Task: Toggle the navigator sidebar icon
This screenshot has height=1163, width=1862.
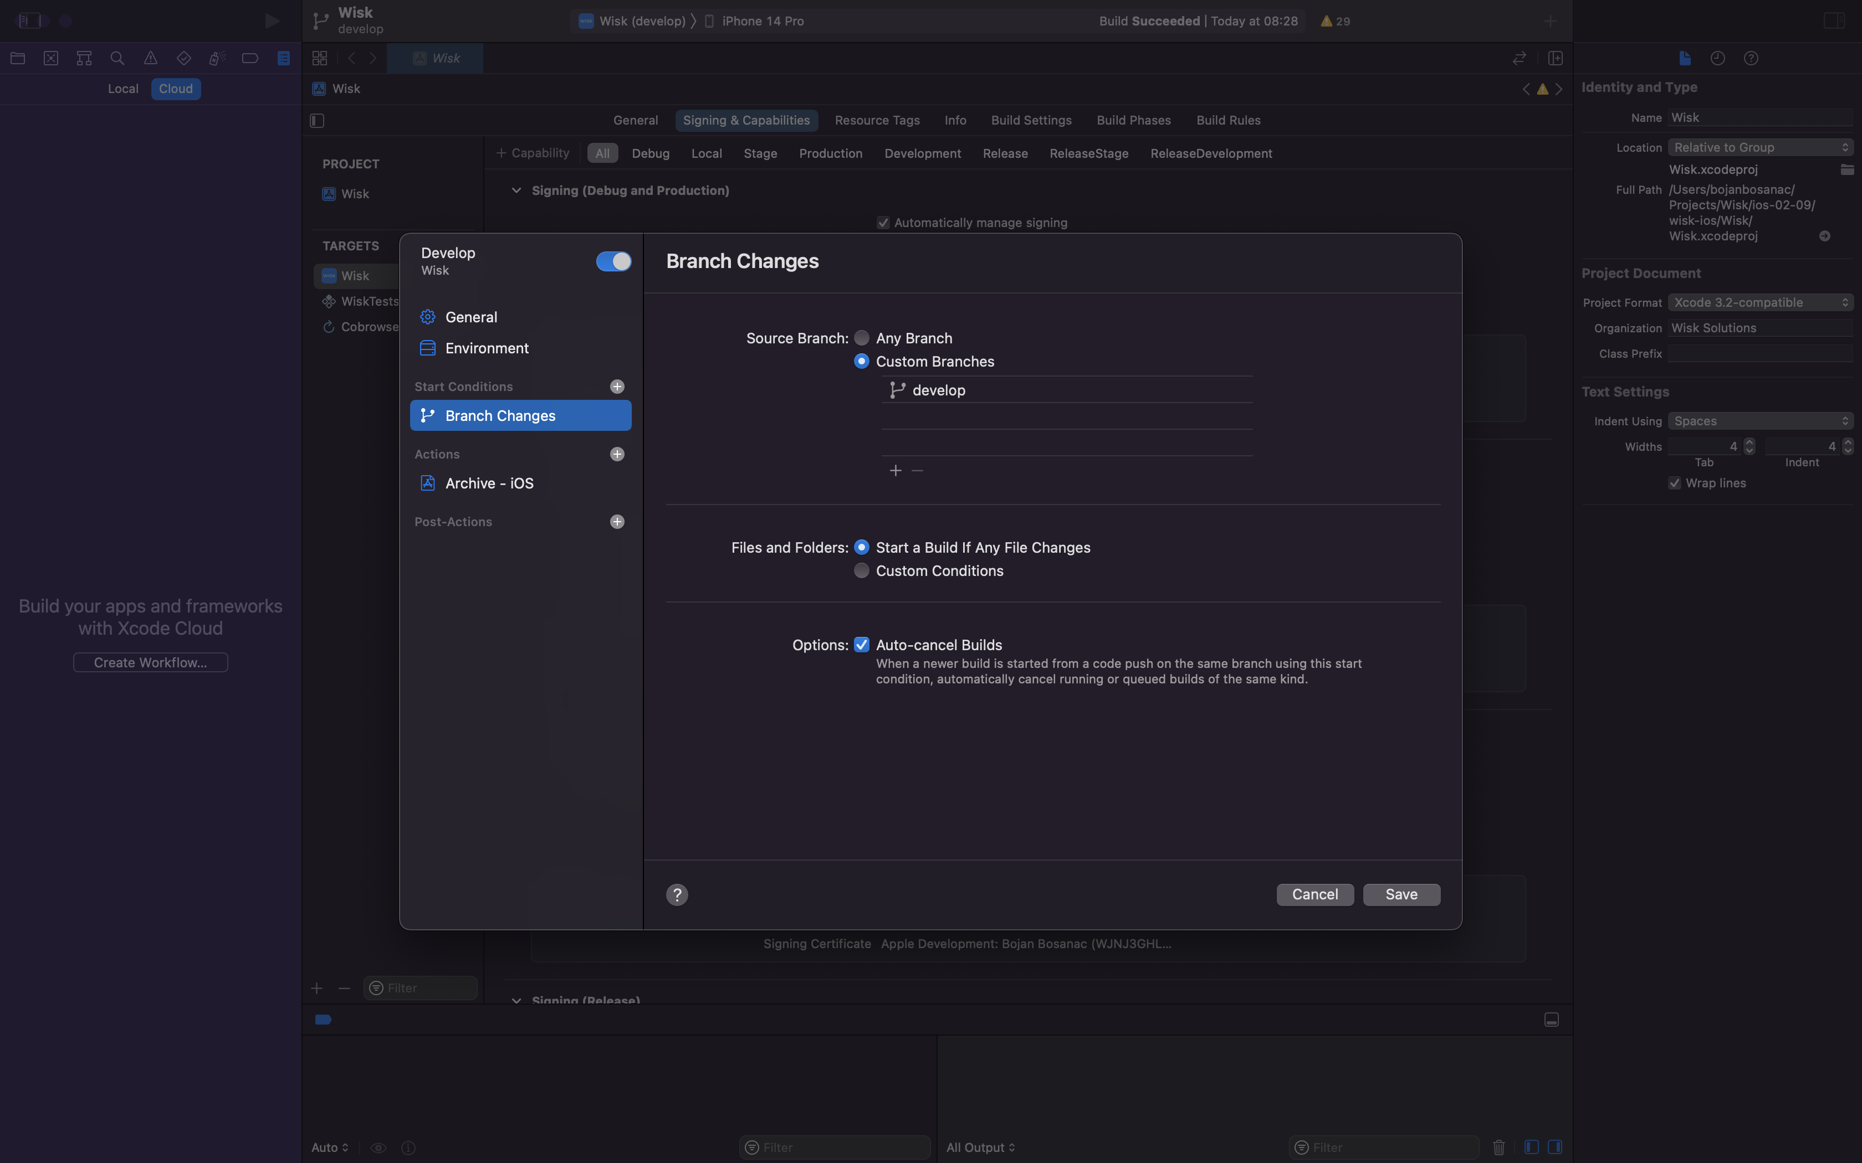Action: tap(29, 21)
